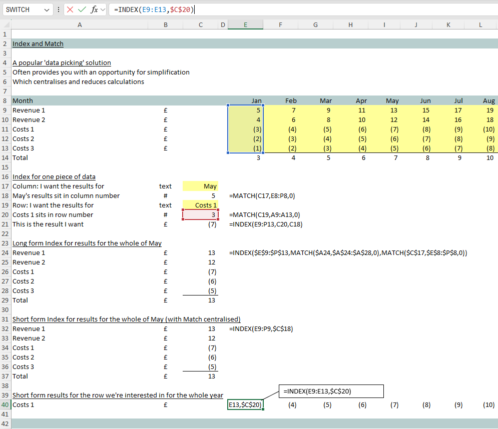The image size is (498, 429).
Task: Click the 'Index and Match' title cell
Action: point(38,44)
